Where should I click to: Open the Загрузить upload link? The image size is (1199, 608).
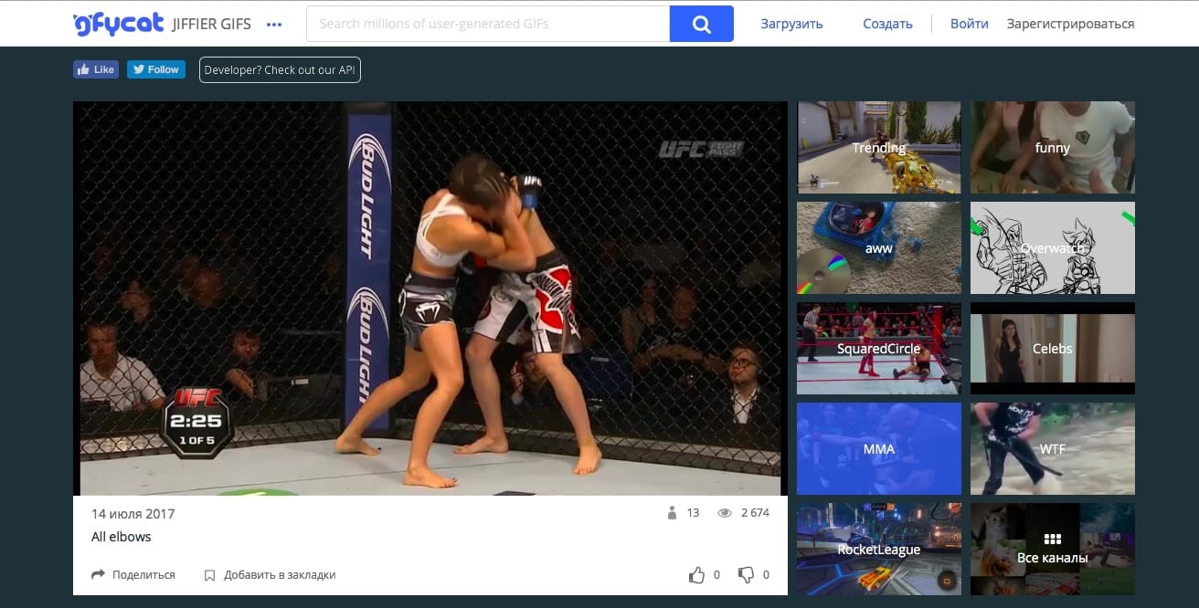click(x=791, y=24)
